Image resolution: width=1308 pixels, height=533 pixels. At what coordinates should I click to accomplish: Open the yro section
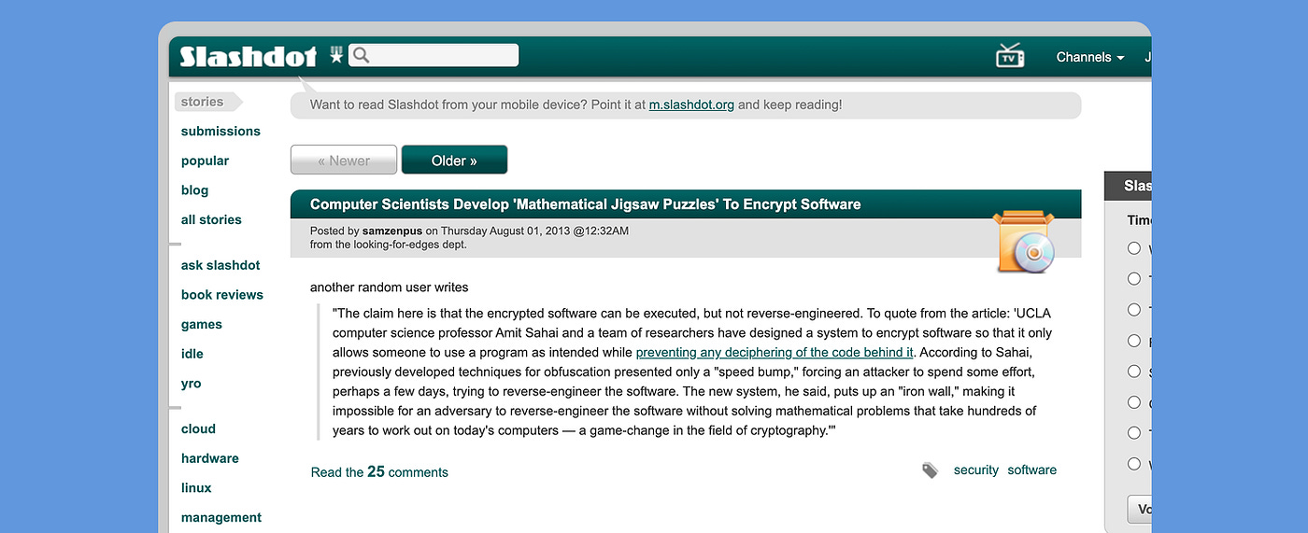191,383
